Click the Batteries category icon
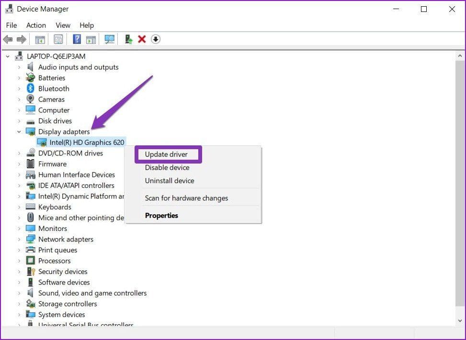This screenshot has width=466, height=340. (30, 78)
